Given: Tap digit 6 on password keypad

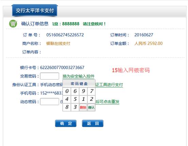Looking at the screenshot, I should pyautogui.click(x=75, y=91).
